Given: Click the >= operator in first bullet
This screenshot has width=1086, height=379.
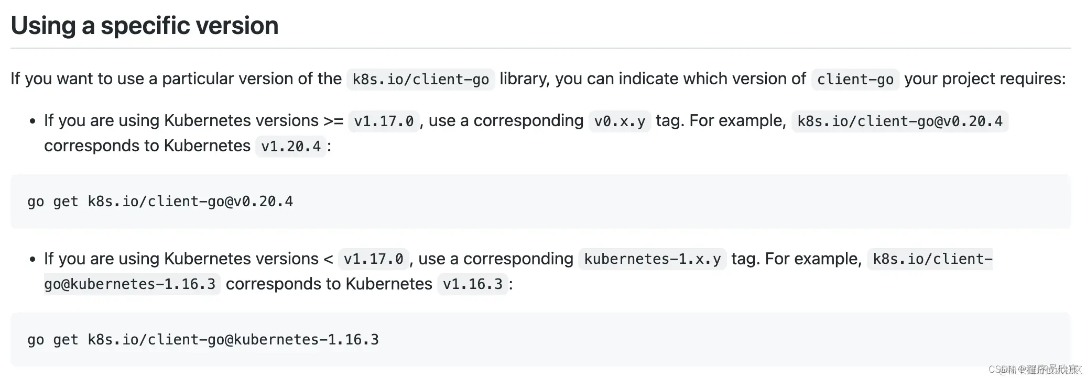Looking at the screenshot, I should coord(333,121).
